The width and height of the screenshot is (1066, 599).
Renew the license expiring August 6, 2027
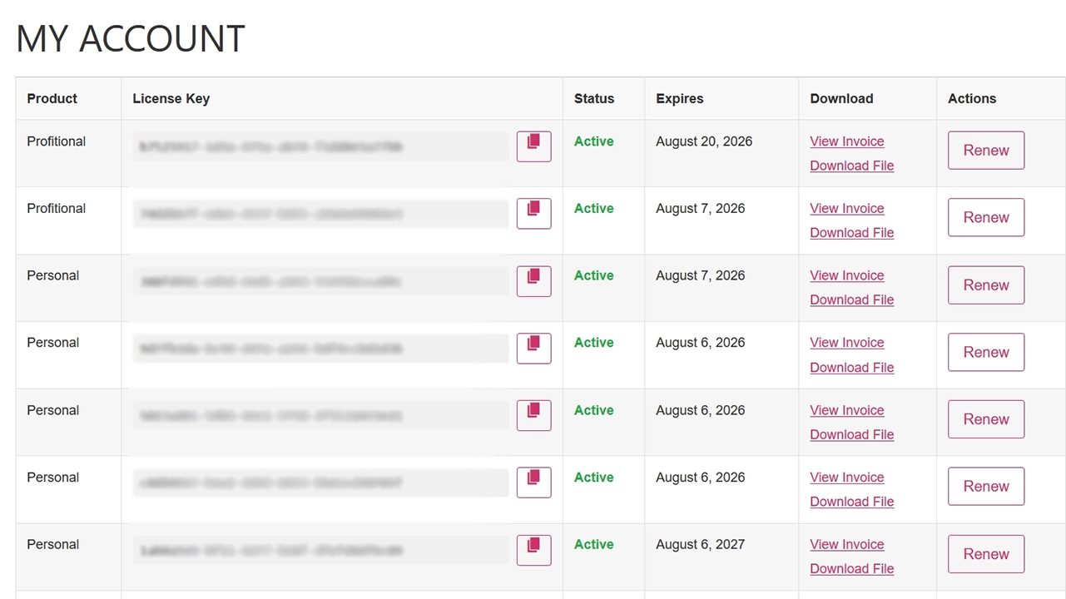[x=985, y=554]
